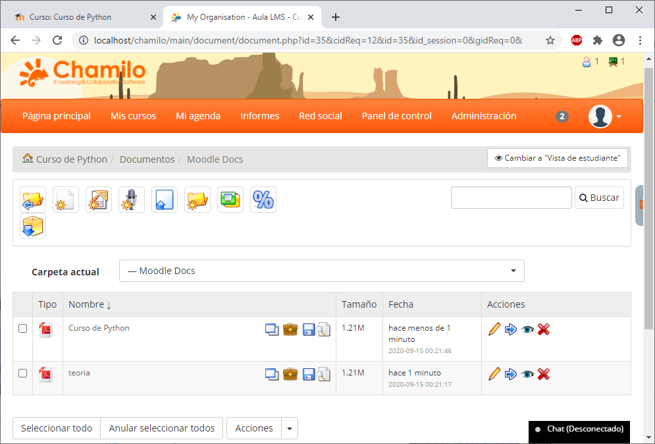Check the checkbox next to teoria
The height and width of the screenshot is (444, 655).
[x=23, y=372]
